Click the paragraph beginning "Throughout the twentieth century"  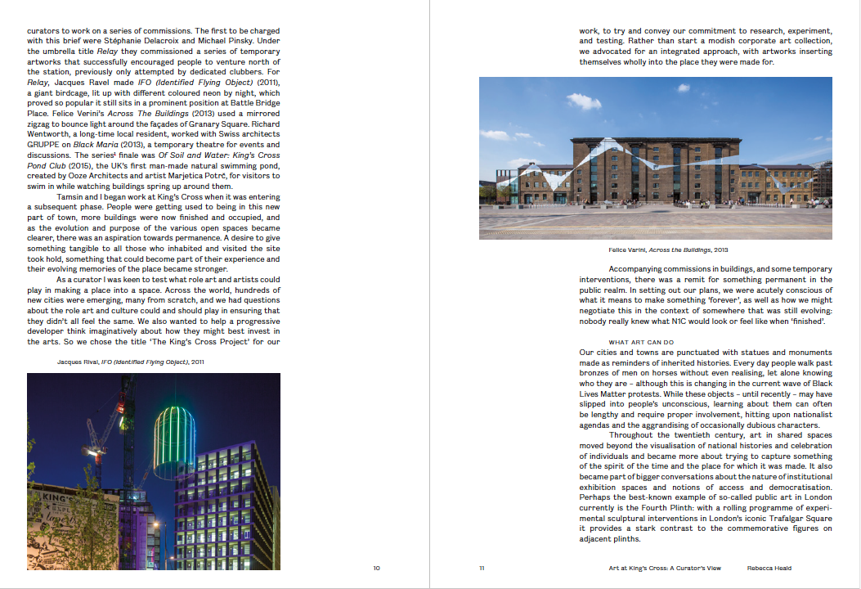[x=706, y=488]
